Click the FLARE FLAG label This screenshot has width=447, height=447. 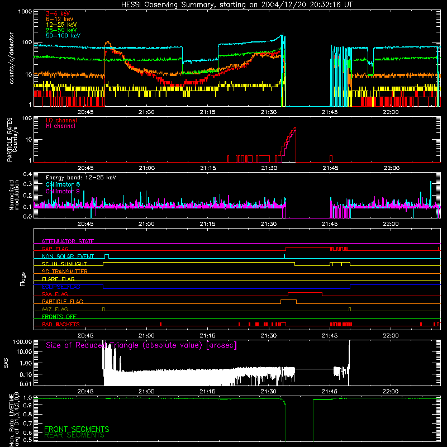coord(58,279)
